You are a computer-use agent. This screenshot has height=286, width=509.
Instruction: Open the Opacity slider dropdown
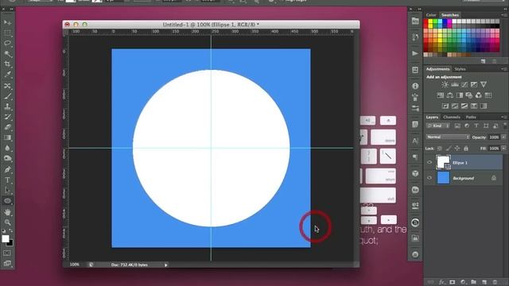click(503, 137)
